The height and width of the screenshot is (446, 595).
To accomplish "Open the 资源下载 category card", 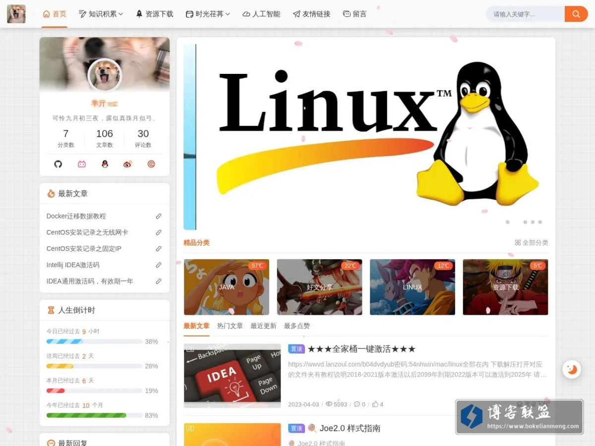I will [x=505, y=287].
